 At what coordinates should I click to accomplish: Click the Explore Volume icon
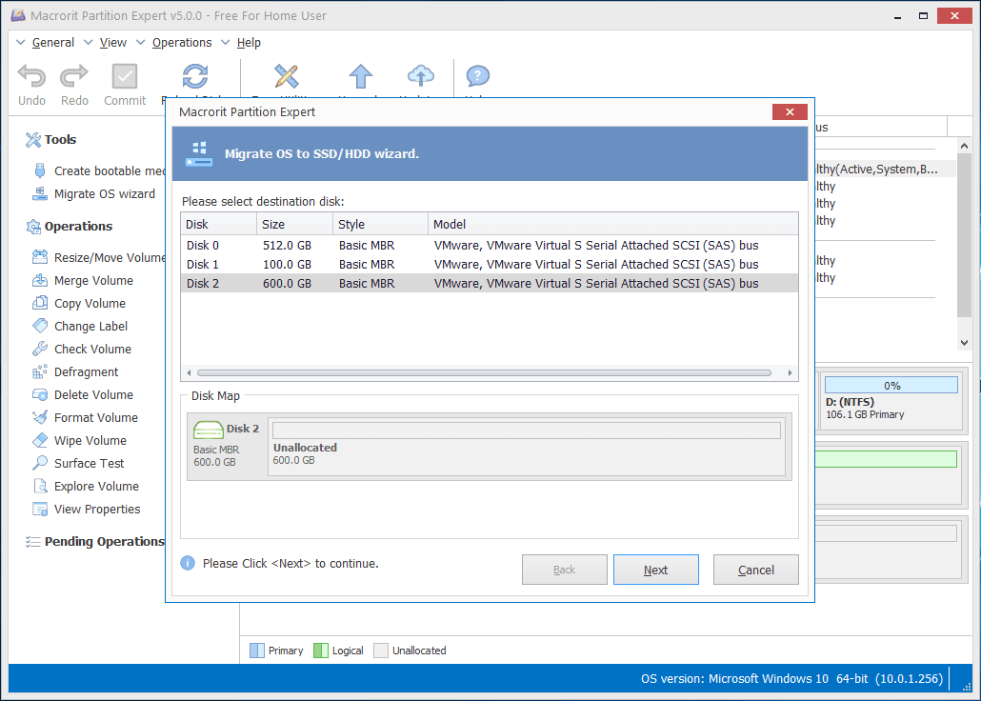40,486
